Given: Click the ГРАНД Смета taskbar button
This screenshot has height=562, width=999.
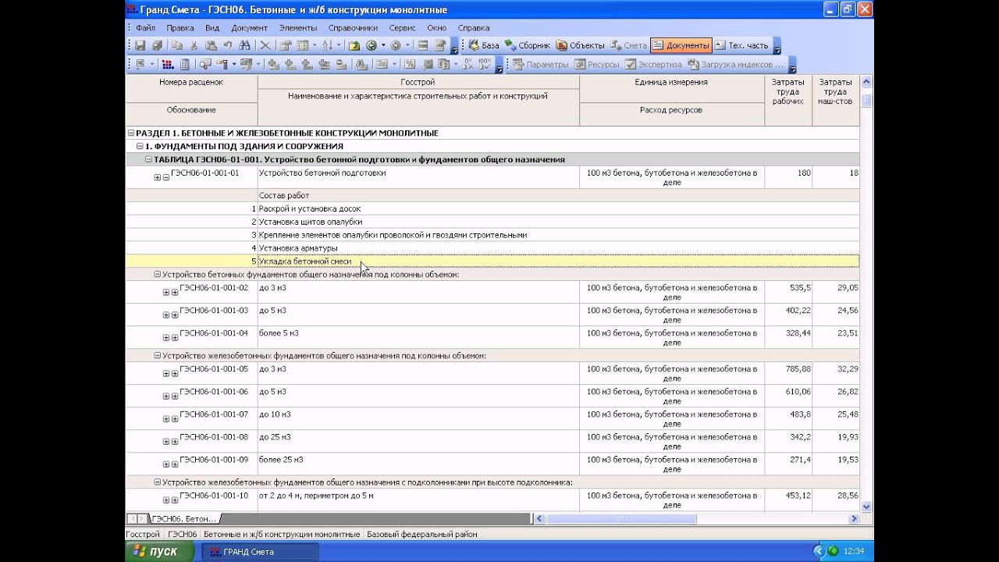Looking at the screenshot, I should point(261,552).
